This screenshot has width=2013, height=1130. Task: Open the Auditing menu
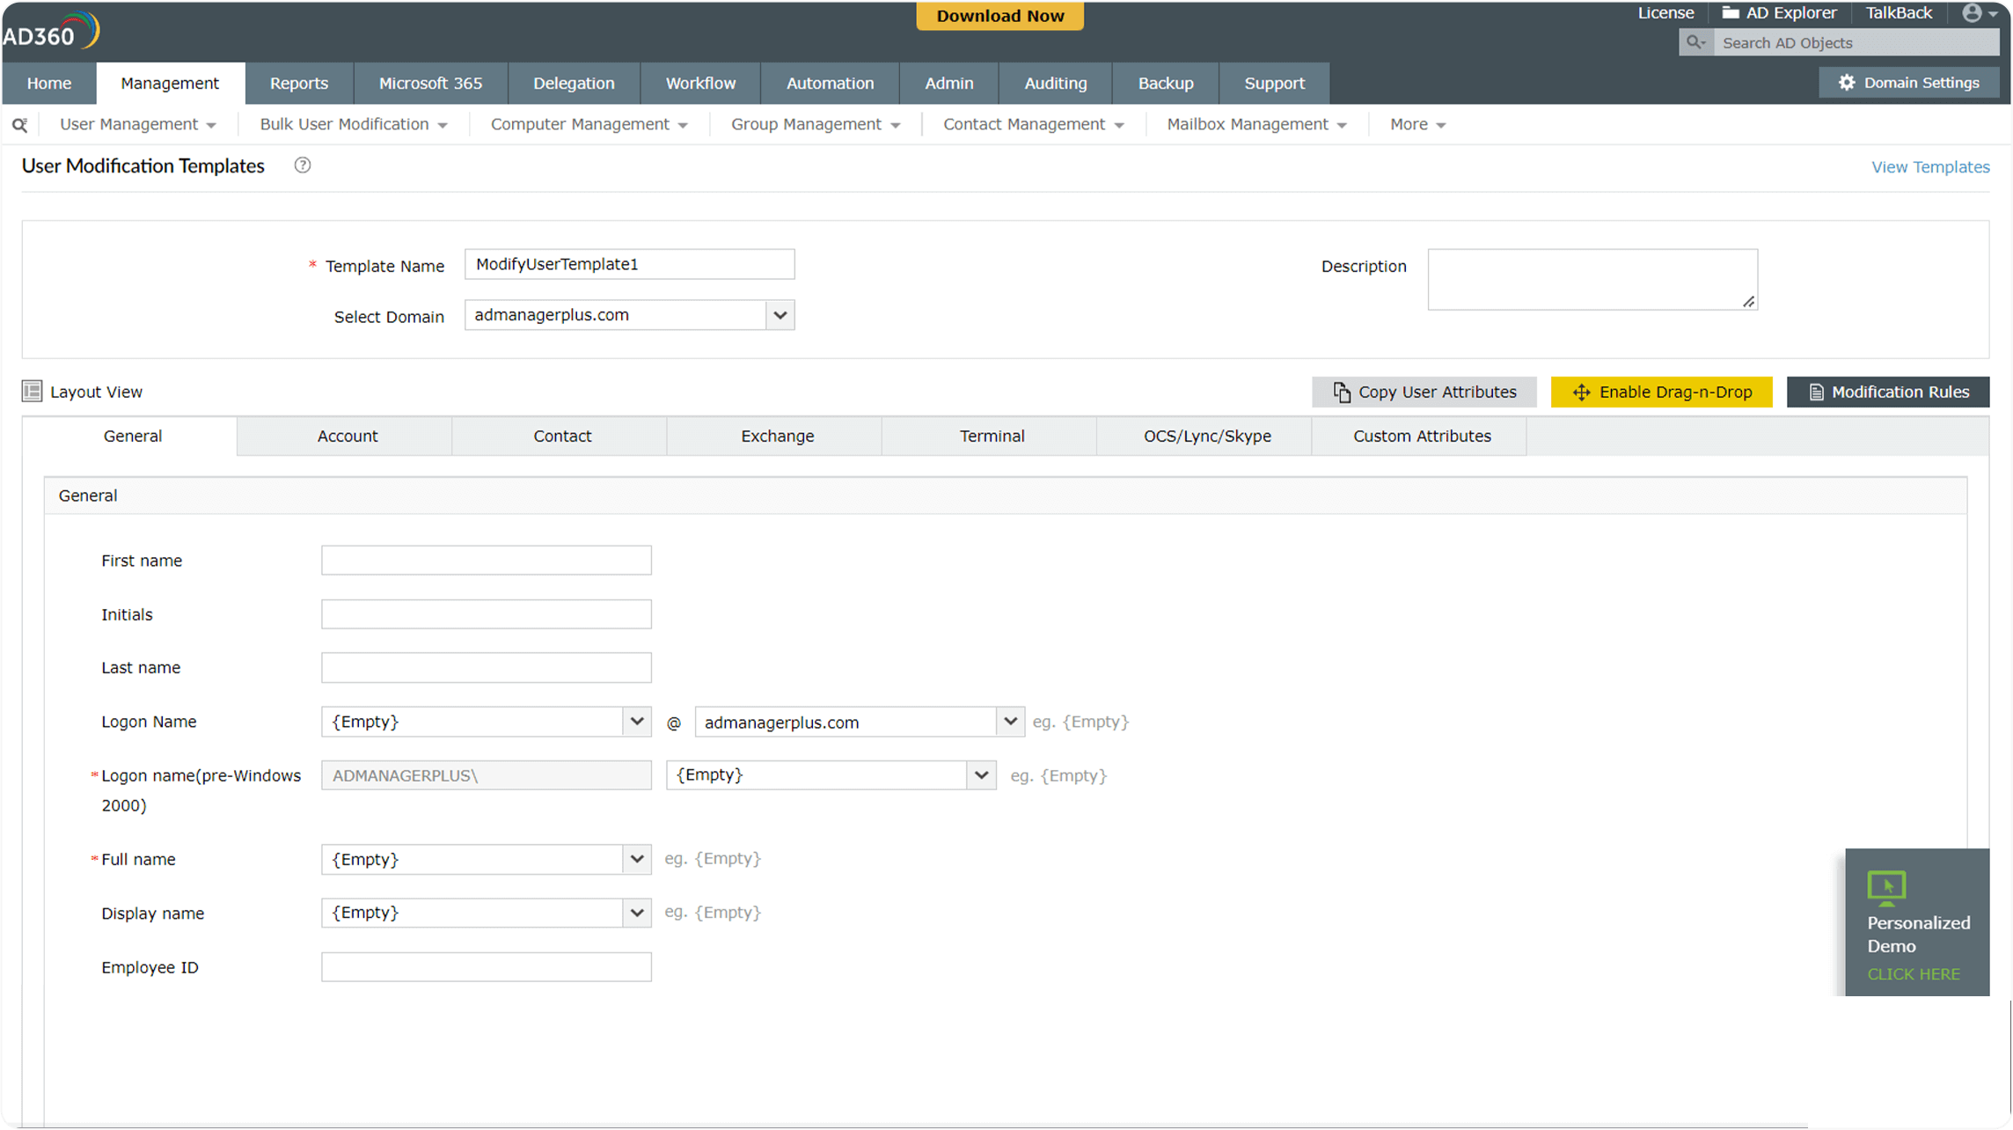(1055, 83)
